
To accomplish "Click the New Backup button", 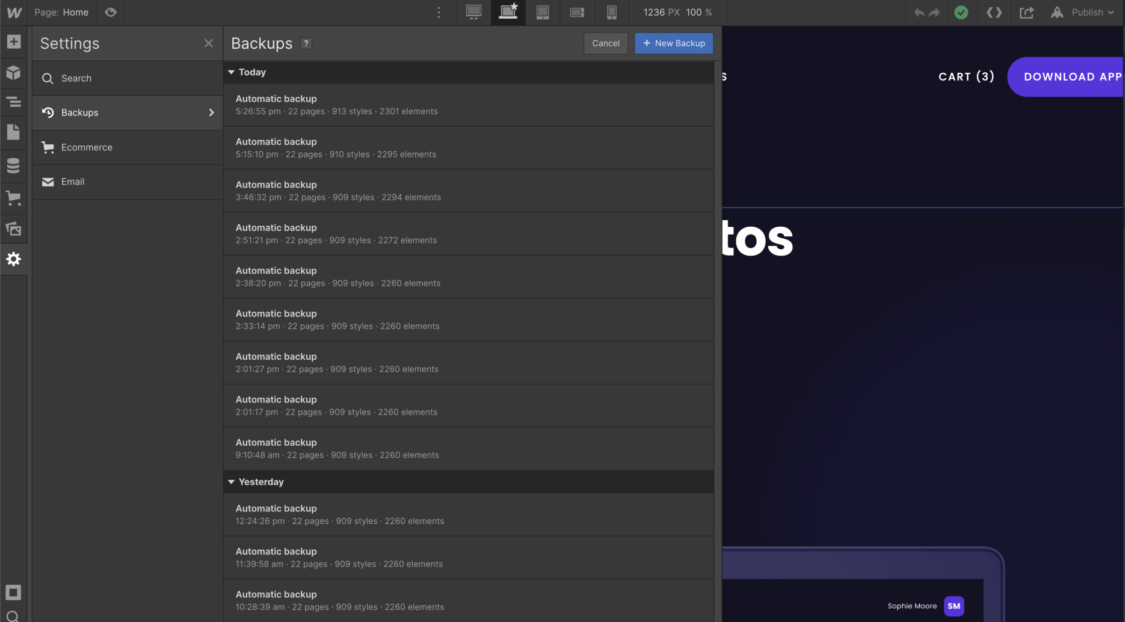I will (x=673, y=43).
